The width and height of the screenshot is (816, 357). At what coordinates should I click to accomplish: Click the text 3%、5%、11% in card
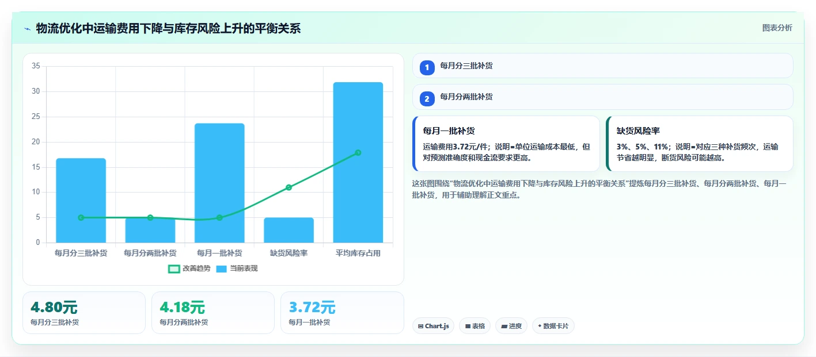642,147
